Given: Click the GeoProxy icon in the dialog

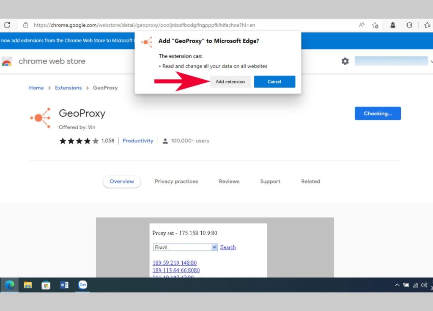Looking at the screenshot, I should point(147,42).
